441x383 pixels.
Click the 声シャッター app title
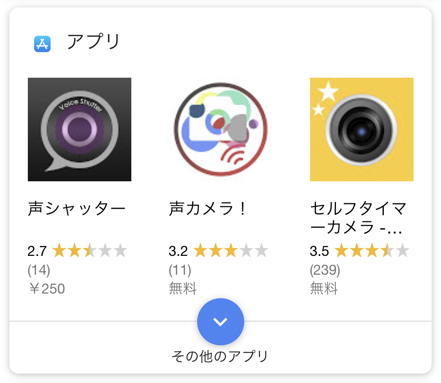[77, 209]
